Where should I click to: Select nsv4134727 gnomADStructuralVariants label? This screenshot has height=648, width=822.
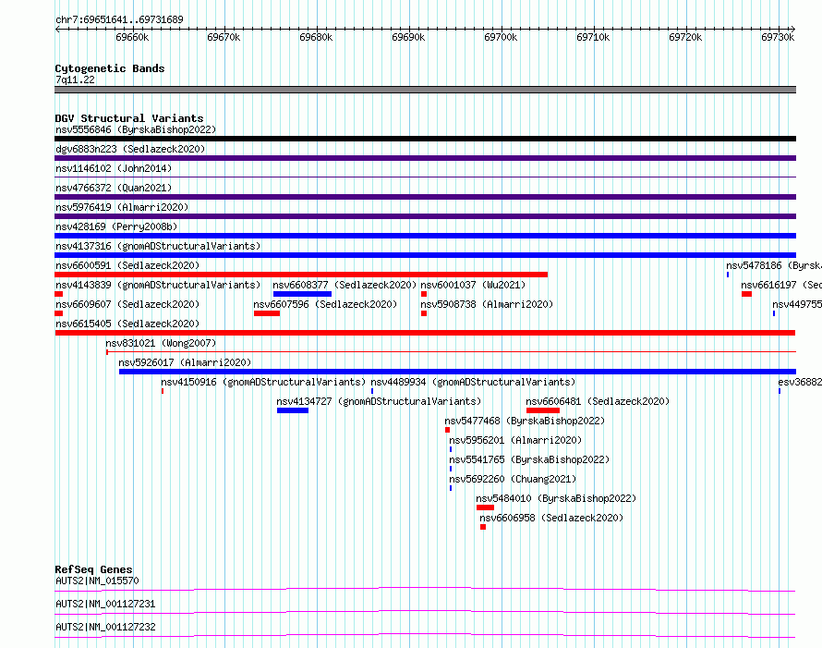pos(379,401)
